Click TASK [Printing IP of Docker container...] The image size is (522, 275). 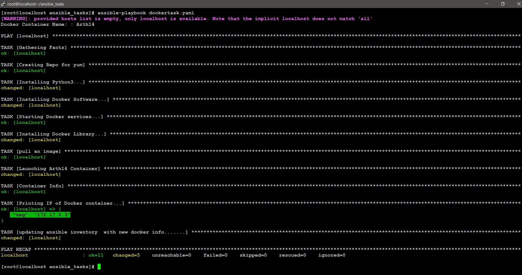[62, 203]
